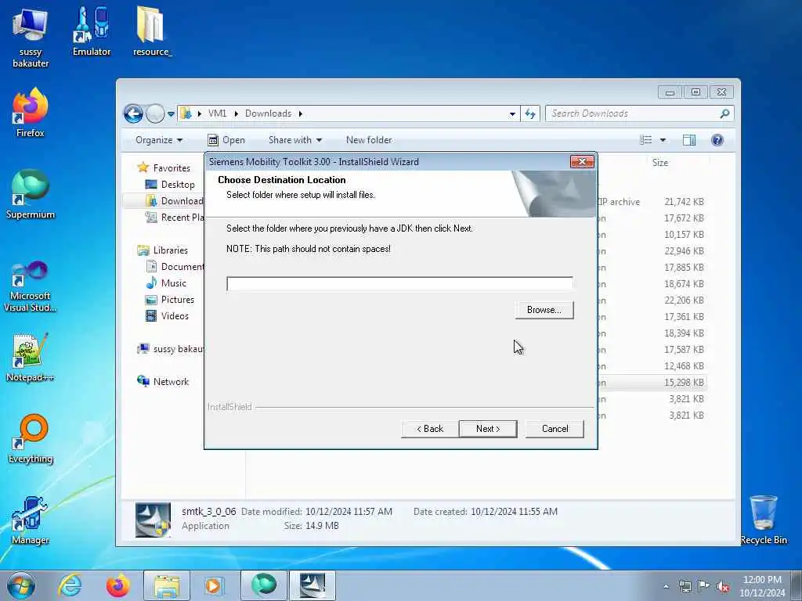Screen dimensions: 802x601
Task: Select the file sized 21,742 KB
Action: 684,202
